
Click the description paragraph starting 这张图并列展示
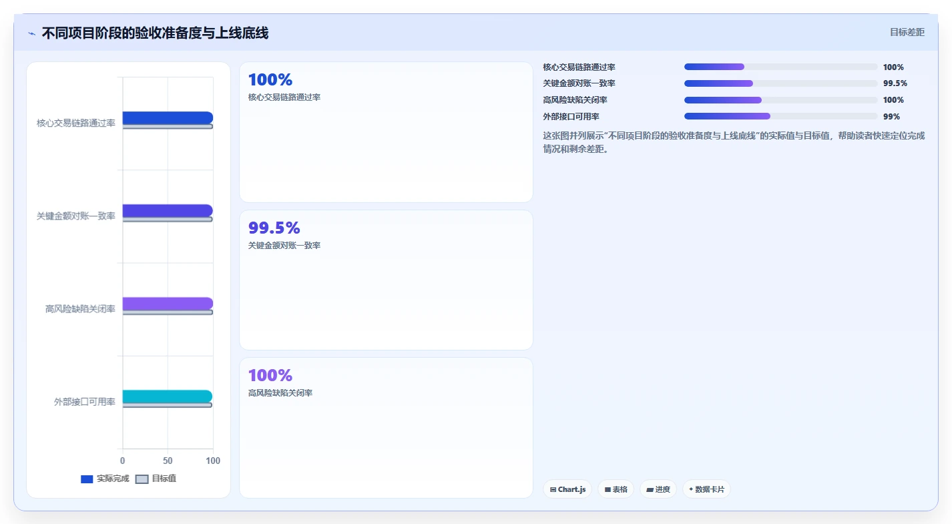point(734,142)
